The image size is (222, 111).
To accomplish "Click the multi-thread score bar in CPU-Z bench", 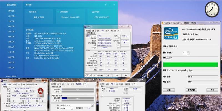I will (x=77, y=98).
